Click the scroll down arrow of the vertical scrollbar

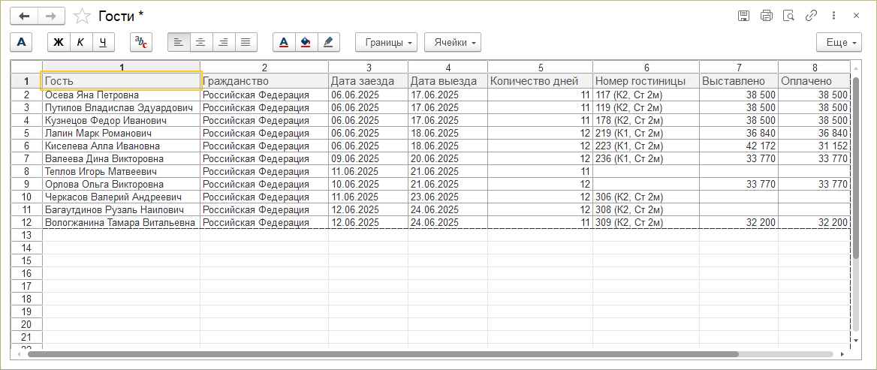pyautogui.click(x=856, y=340)
